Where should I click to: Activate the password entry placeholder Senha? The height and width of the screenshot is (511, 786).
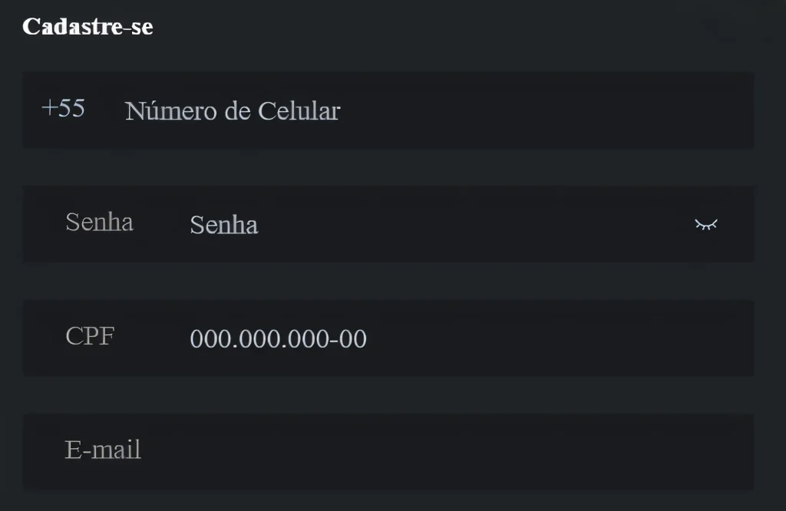point(224,225)
